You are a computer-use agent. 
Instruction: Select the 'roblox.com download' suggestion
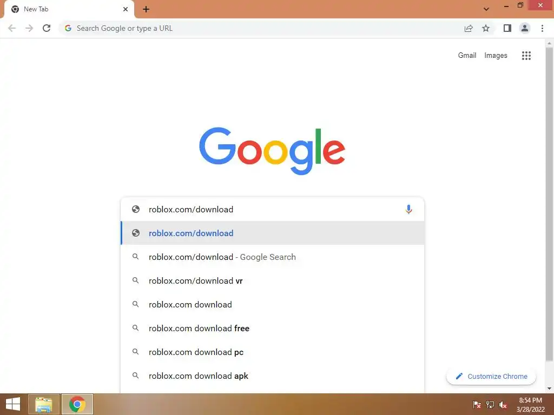point(273,304)
